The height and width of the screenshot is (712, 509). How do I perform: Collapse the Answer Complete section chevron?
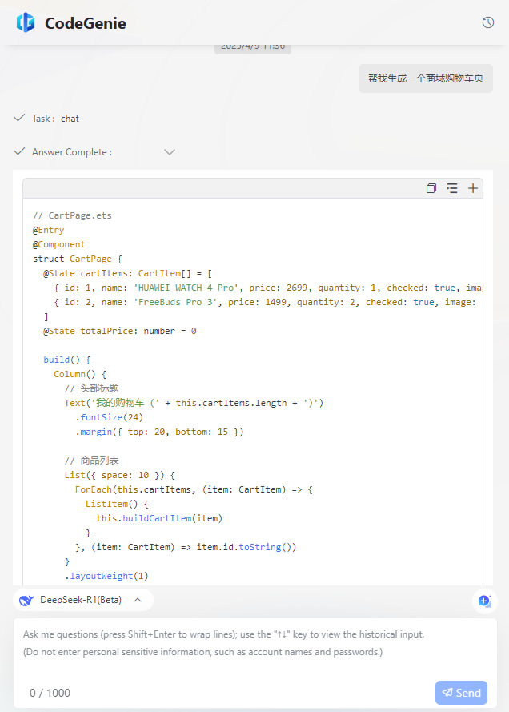169,152
